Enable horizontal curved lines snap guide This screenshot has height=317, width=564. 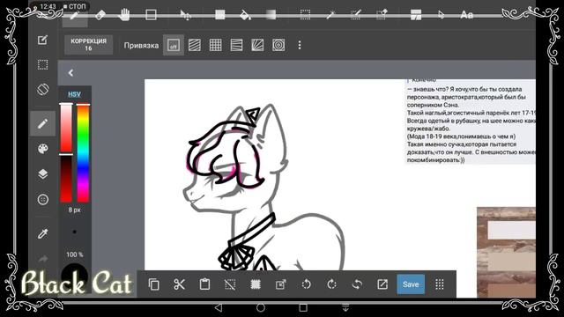tap(236, 45)
